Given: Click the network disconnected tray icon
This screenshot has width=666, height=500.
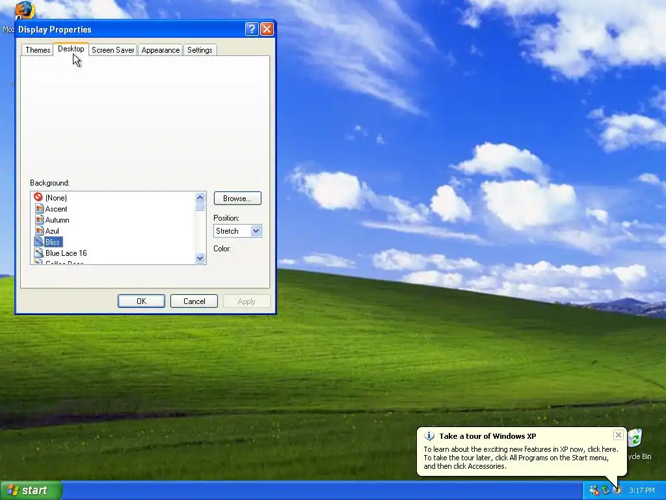Looking at the screenshot, I should point(594,490).
